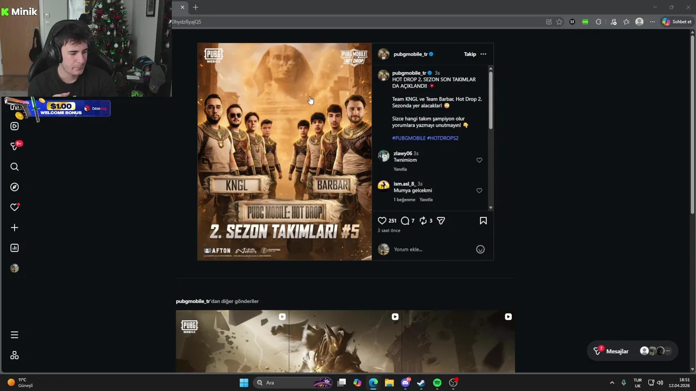696x391 pixels.
Task: Add page to favorites star
Action: tap(559, 22)
